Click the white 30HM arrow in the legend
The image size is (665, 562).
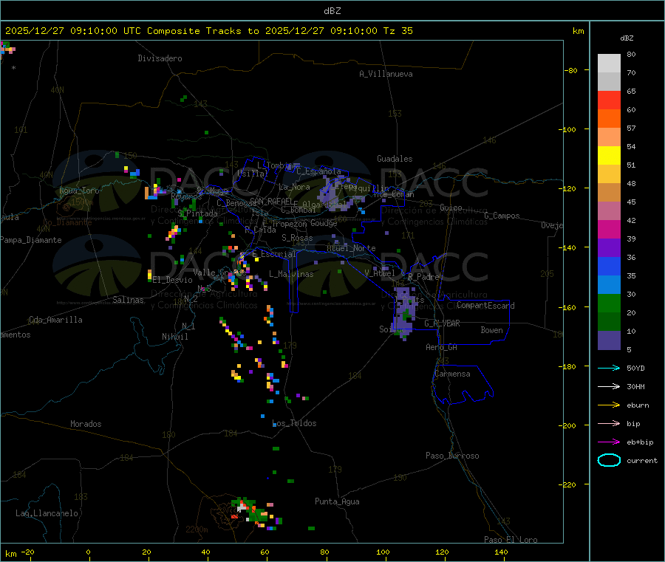[609, 386]
